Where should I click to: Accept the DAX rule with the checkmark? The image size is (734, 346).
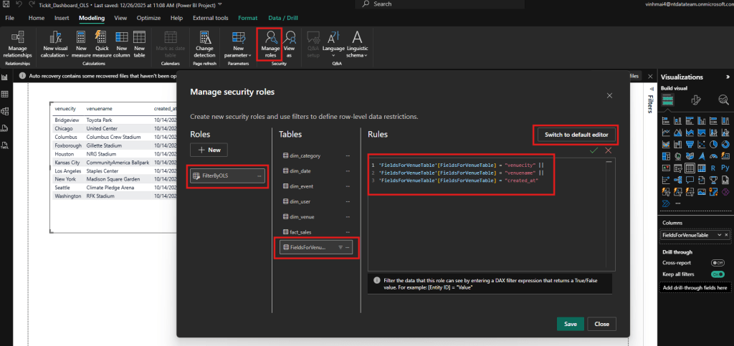click(594, 150)
